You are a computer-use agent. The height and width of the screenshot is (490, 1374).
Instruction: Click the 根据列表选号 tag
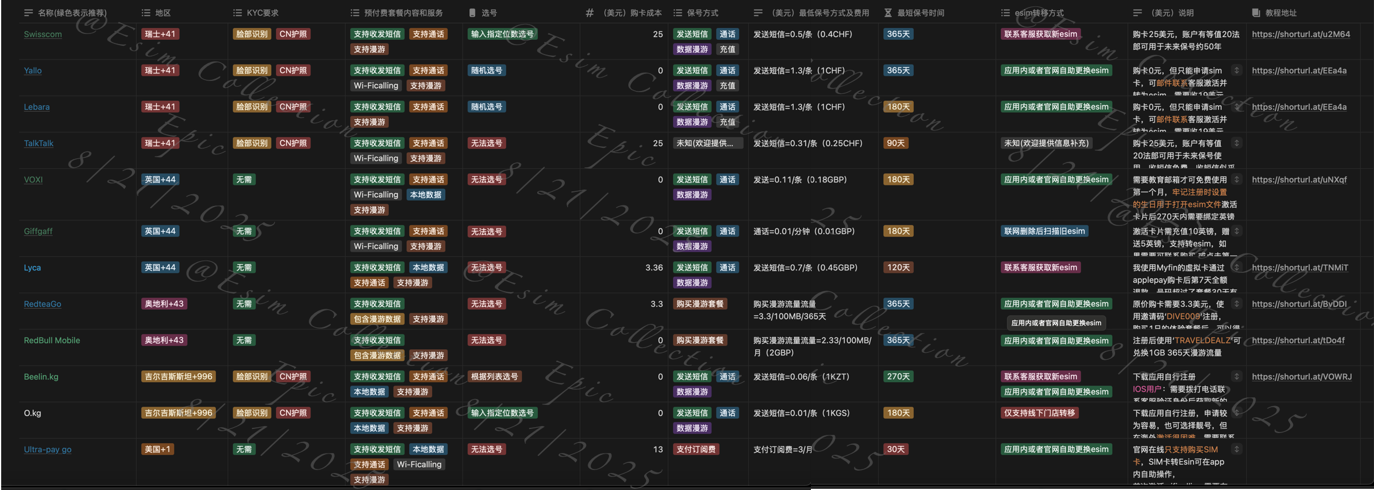click(494, 377)
